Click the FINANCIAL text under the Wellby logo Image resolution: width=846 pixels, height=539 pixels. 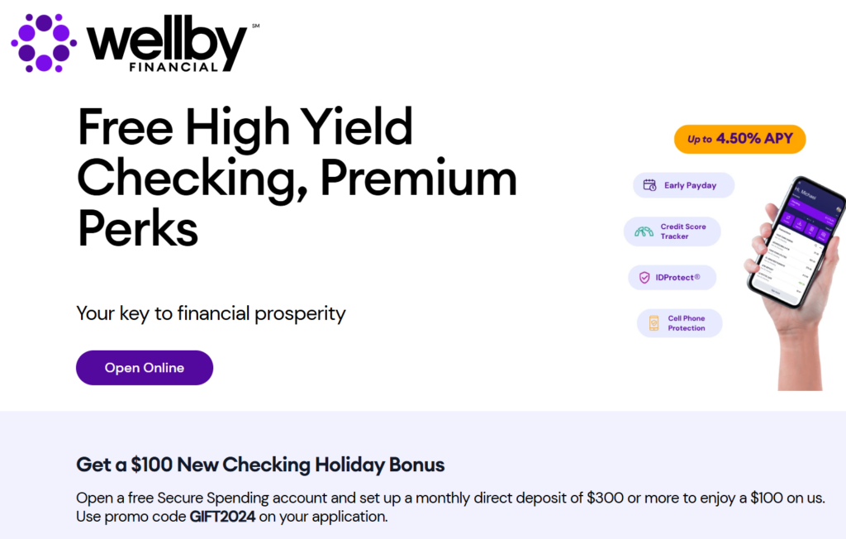(x=173, y=67)
